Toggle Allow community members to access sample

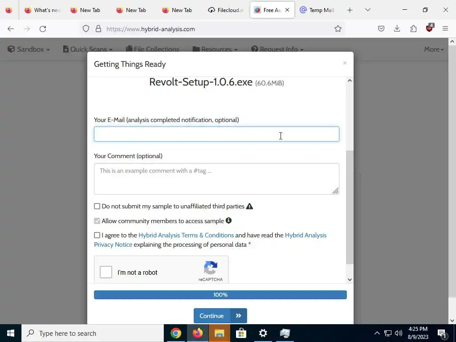97,221
